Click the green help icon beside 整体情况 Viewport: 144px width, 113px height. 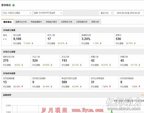(14, 5)
